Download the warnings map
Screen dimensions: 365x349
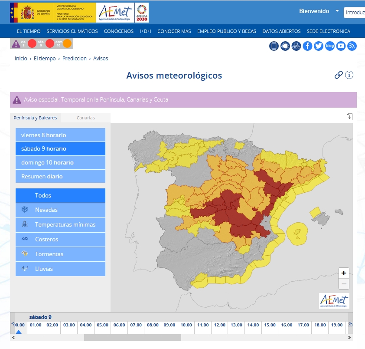click(x=349, y=117)
